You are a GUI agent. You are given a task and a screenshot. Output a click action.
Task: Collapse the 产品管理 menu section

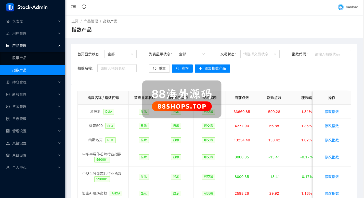click(x=33, y=46)
